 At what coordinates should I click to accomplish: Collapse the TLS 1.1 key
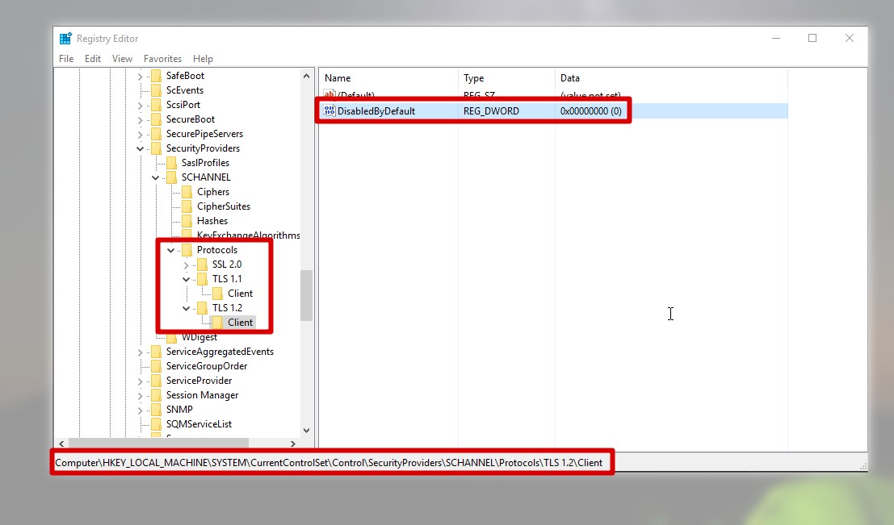click(x=187, y=279)
